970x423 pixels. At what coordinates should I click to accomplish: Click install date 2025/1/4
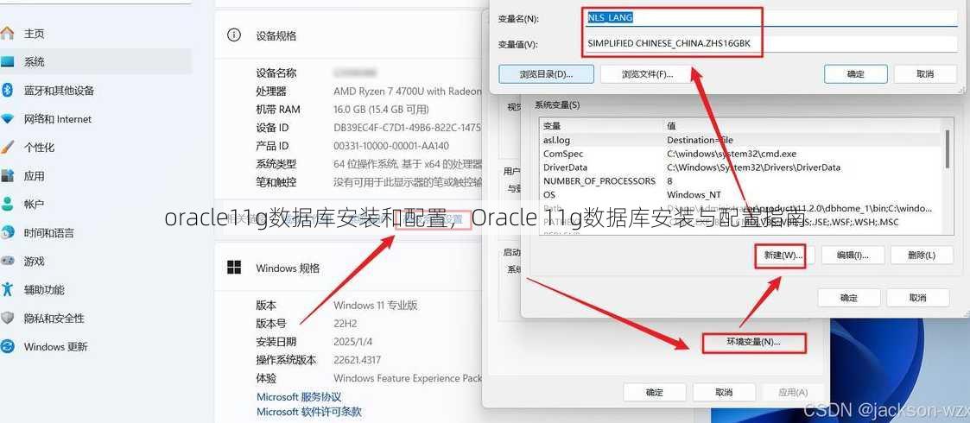(x=352, y=341)
